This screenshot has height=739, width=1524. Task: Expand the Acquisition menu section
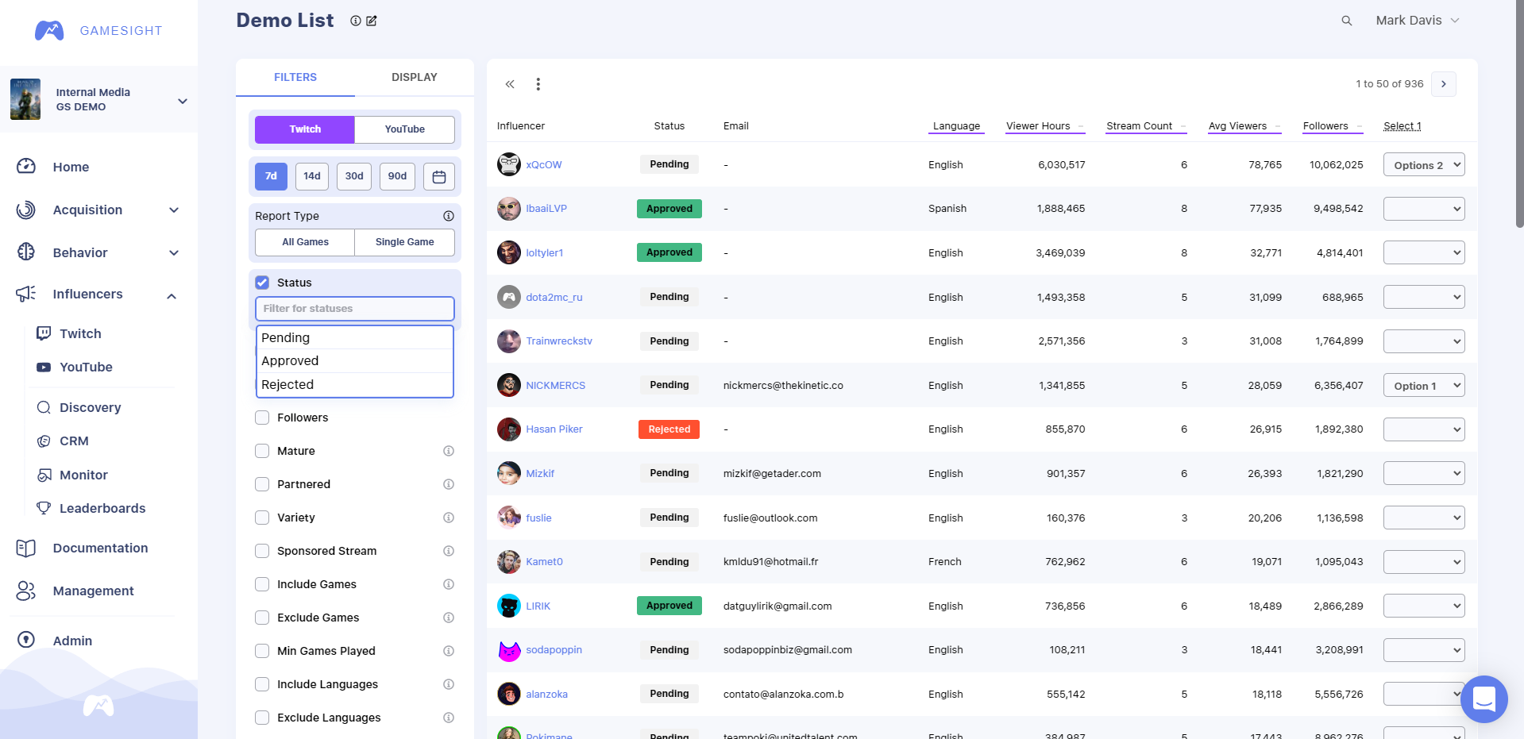[174, 210]
